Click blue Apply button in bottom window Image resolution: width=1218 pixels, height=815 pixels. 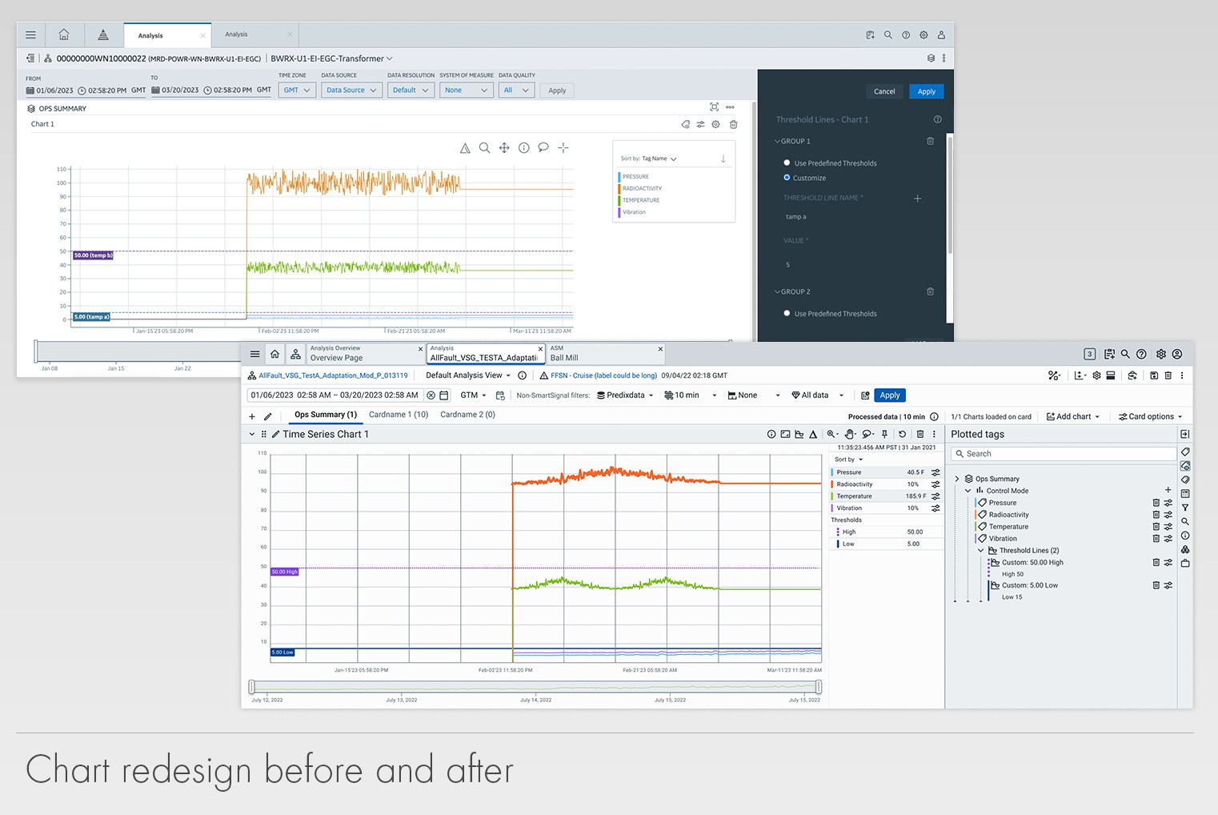coord(890,395)
